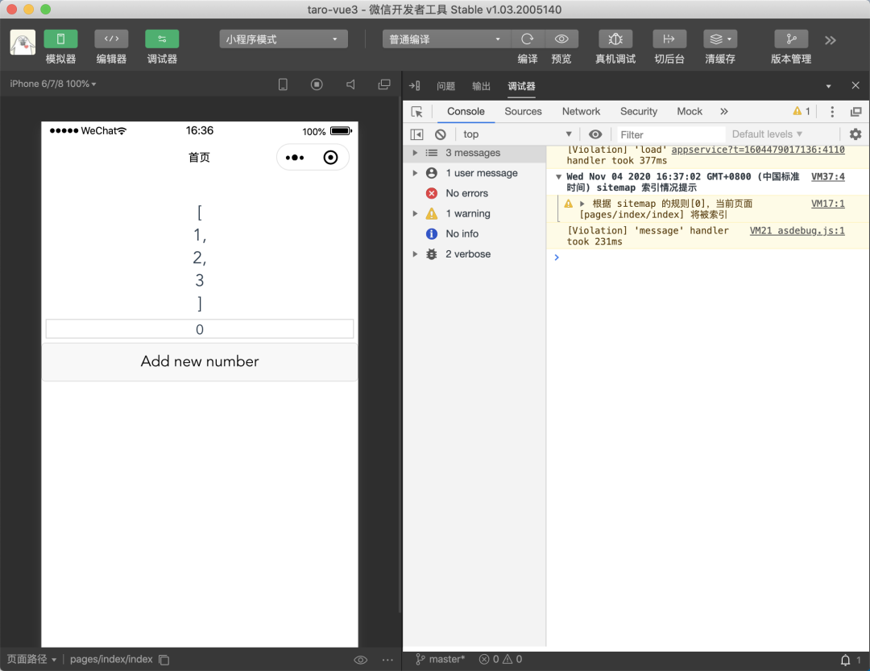The height and width of the screenshot is (671, 870).
Task: Open the VM37:4 source link
Action: click(x=828, y=177)
